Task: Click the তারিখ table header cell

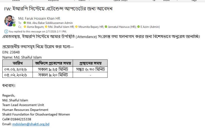Action: point(17,63)
